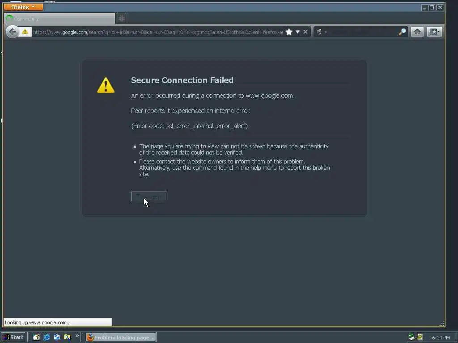Close the Firefox window

[440, 8]
